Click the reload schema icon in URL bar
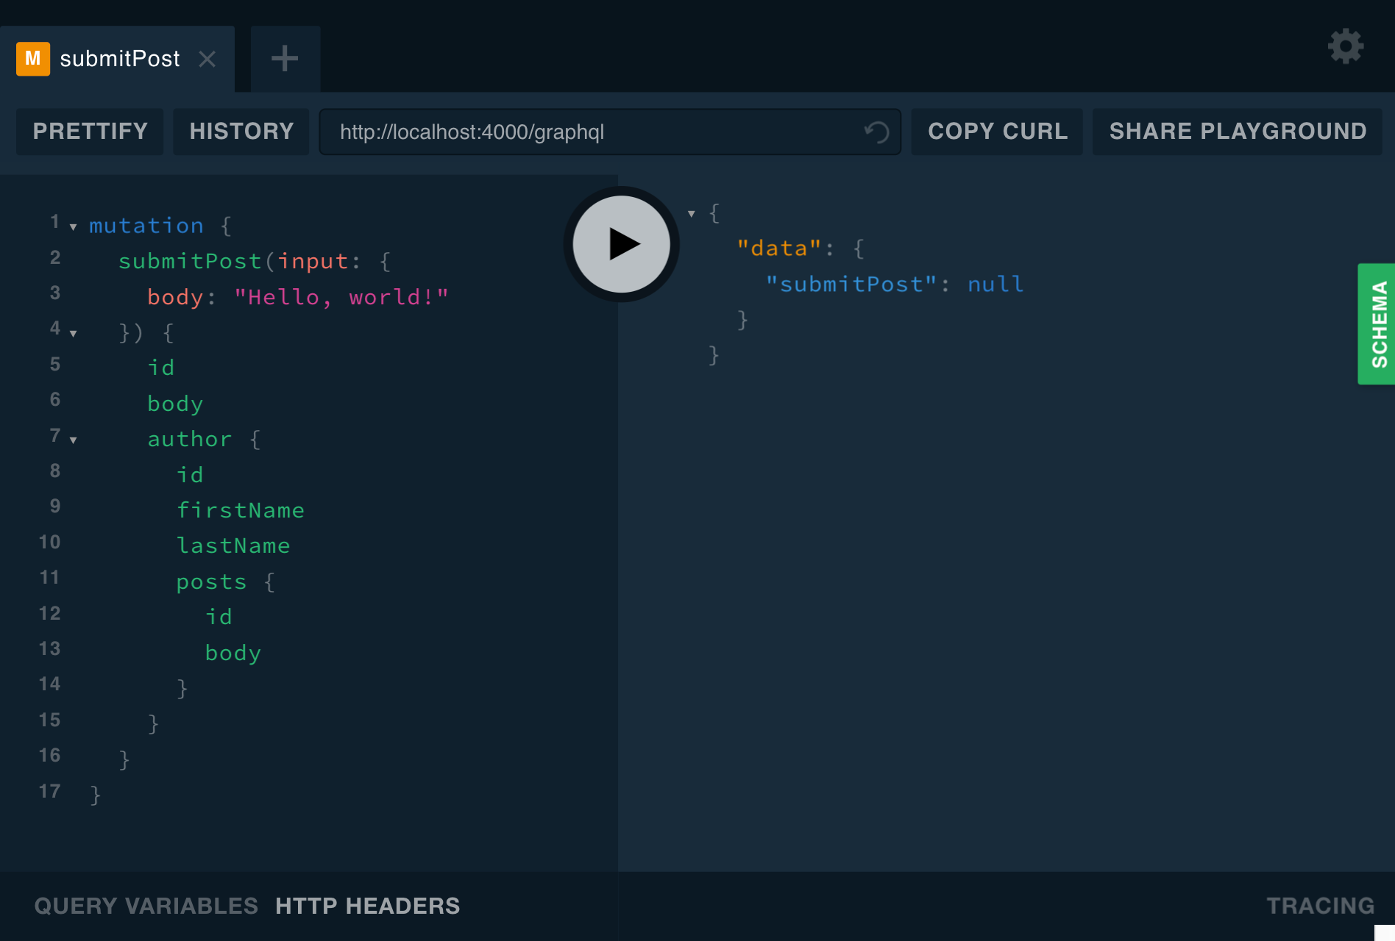The image size is (1395, 941). point(876,132)
